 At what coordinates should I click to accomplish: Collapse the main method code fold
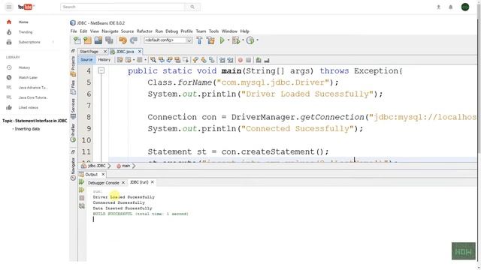point(101,70)
